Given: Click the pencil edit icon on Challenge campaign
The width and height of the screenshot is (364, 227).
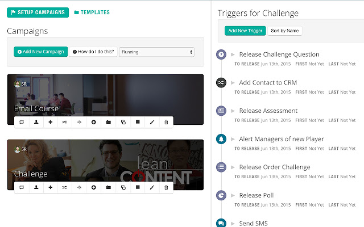Looking at the screenshot, I should coord(152,187).
